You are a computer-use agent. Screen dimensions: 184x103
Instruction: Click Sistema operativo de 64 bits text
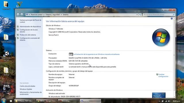79,64
